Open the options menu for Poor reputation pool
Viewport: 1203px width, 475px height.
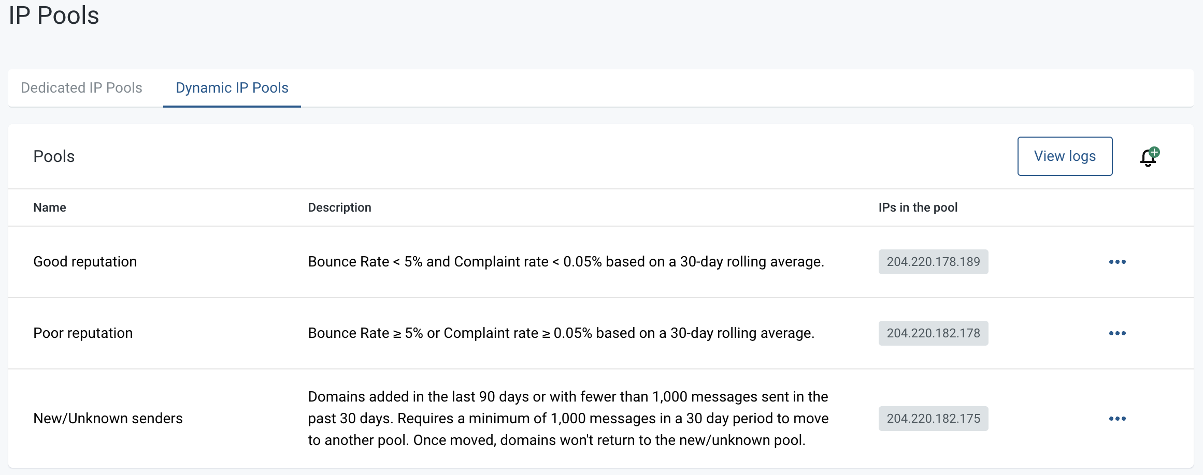point(1117,333)
